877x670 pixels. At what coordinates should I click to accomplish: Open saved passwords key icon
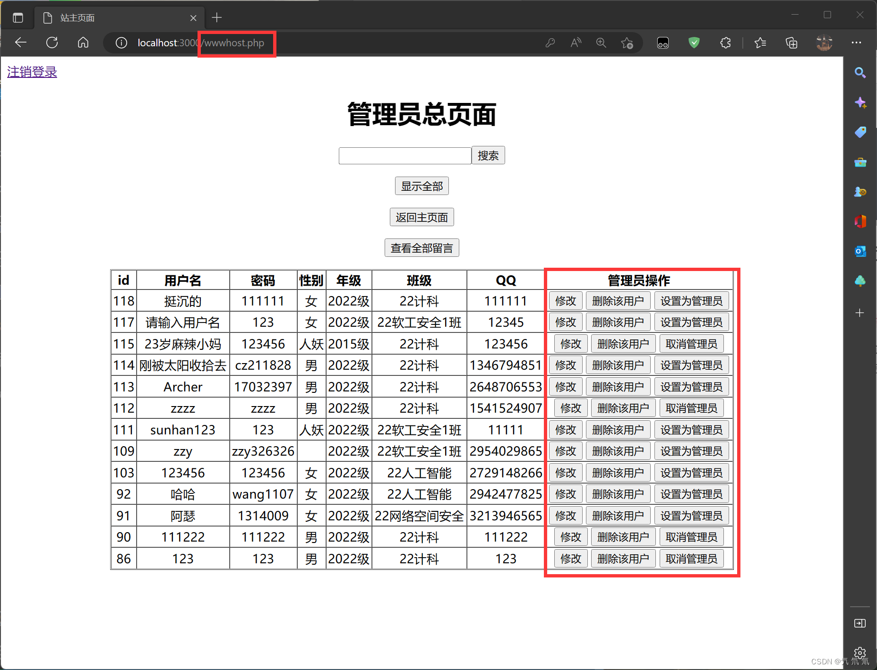[x=550, y=43]
